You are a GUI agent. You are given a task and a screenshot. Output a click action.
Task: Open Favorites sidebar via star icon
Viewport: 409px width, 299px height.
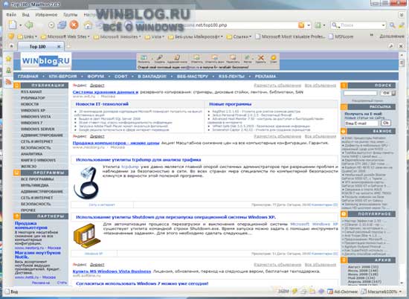pos(9,59)
